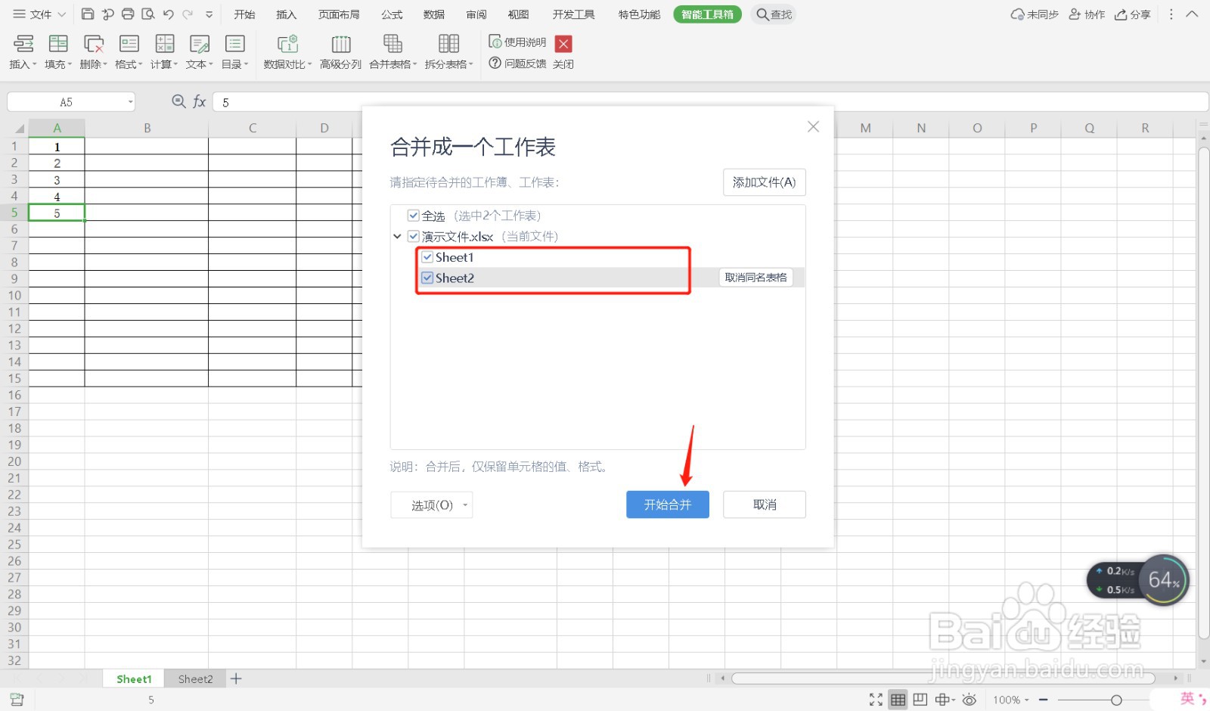Screen dimensions: 1210x711
Task: Select page layout view in status bar
Action: click(920, 700)
